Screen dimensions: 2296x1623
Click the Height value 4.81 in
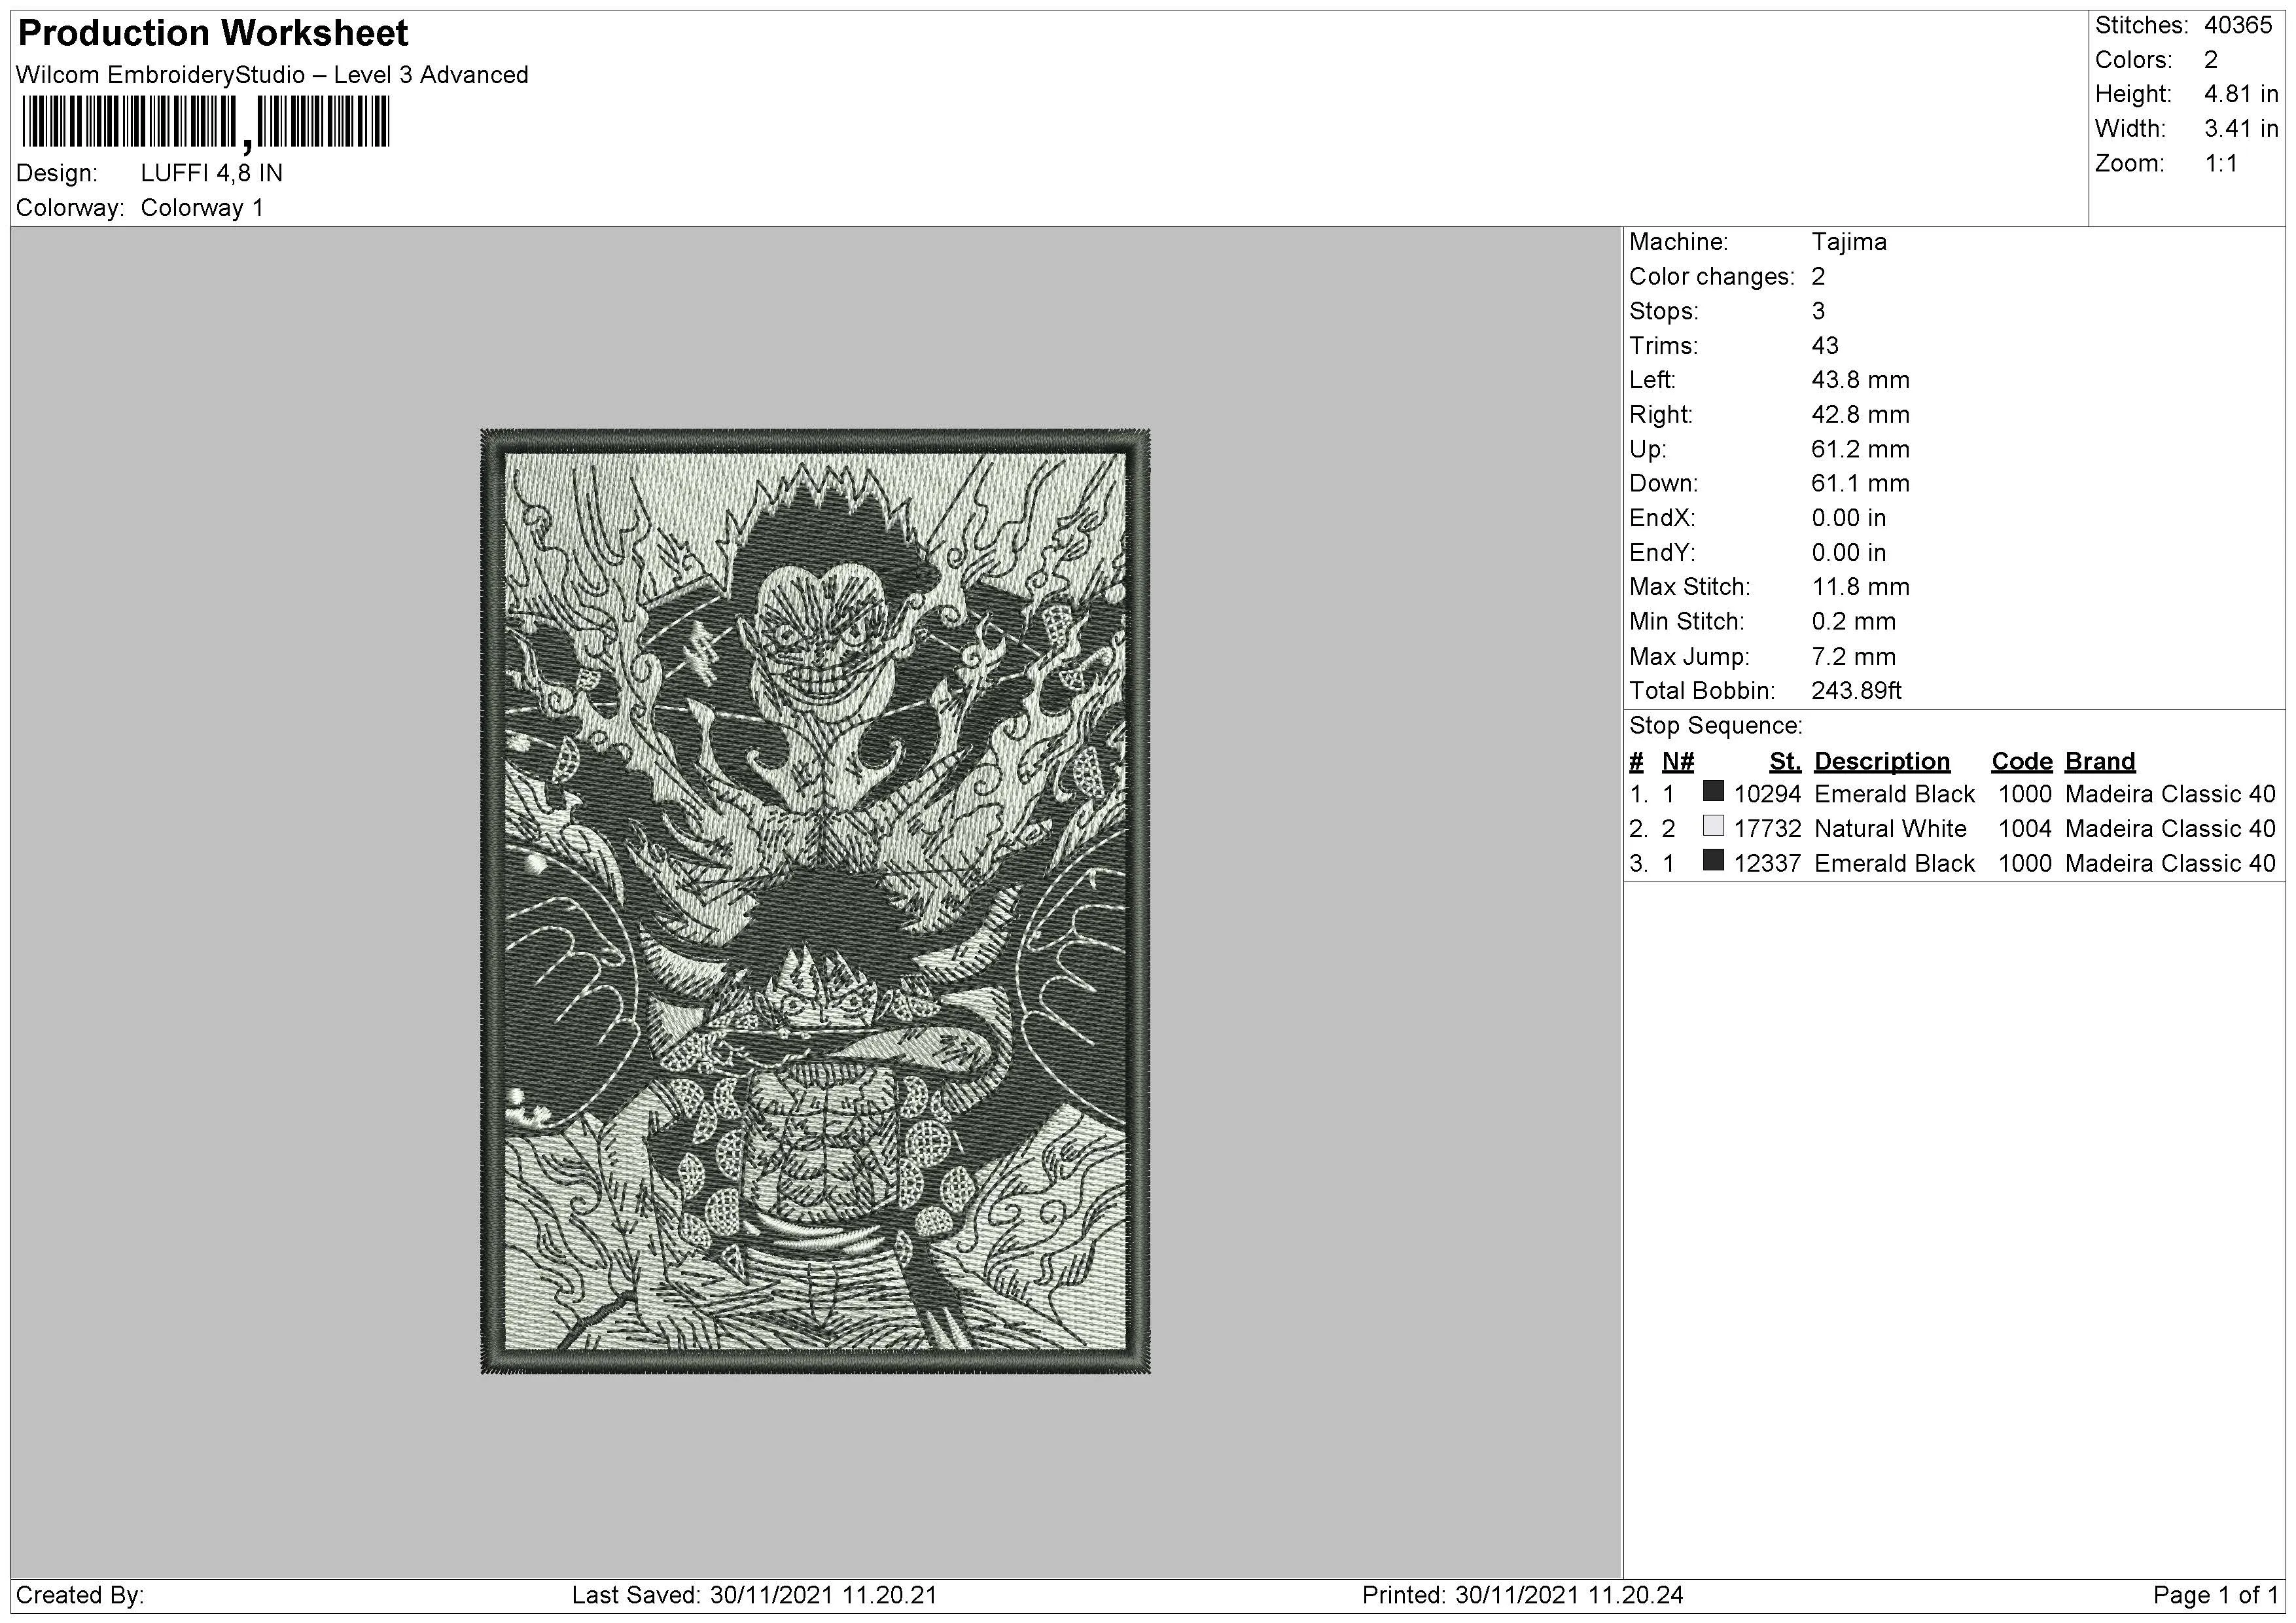pyautogui.click(x=2241, y=94)
